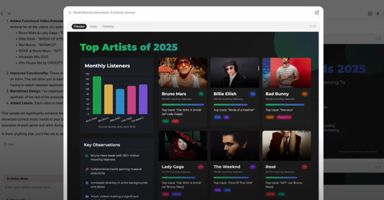The image size is (384, 200).
Task: Click the Dance tag on Lady Gaga
Action: point(176,194)
